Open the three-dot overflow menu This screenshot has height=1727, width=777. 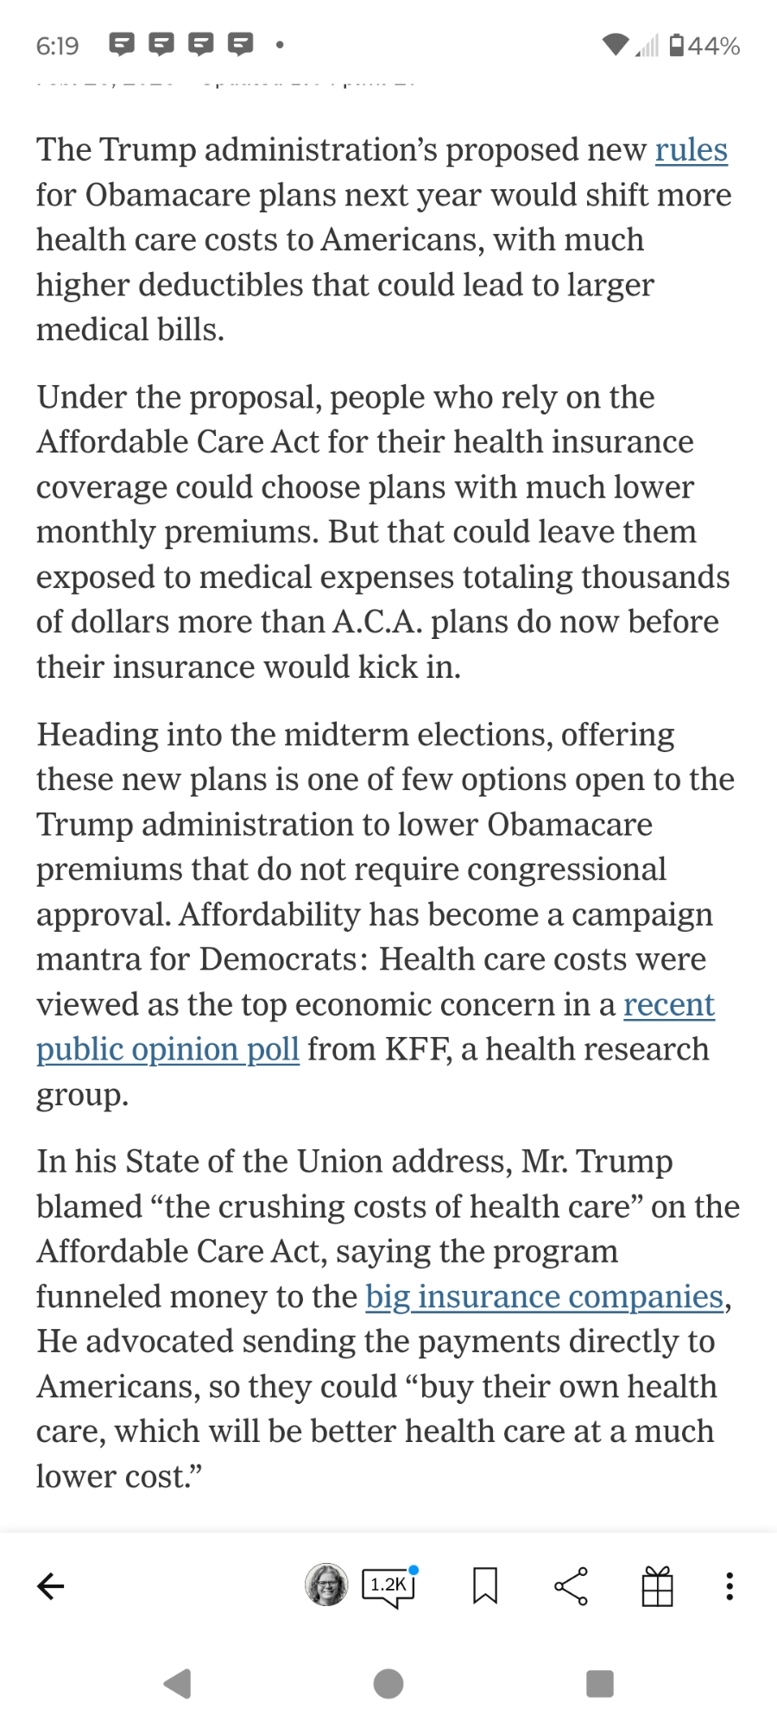730,1585
